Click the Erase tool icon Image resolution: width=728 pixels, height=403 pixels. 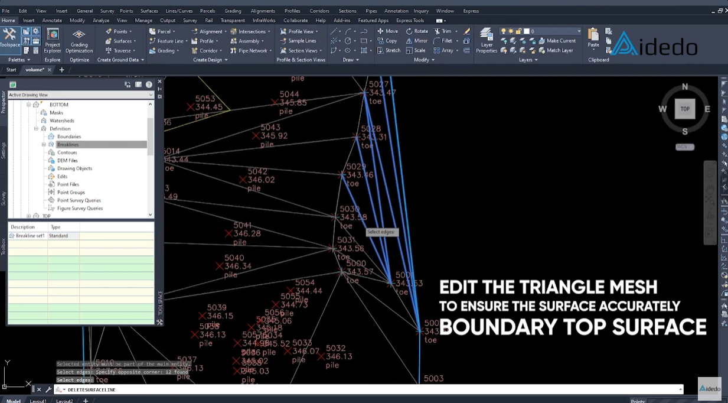pyautogui.click(x=467, y=31)
